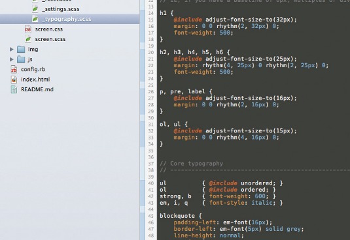Place cursor on 'h1 {' selector
Screen dimensions: 350x240
point(167,13)
